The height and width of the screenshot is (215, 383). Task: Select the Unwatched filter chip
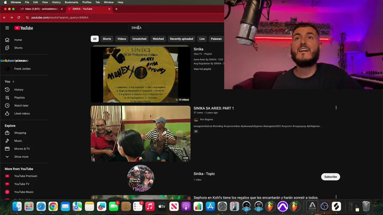(139, 39)
